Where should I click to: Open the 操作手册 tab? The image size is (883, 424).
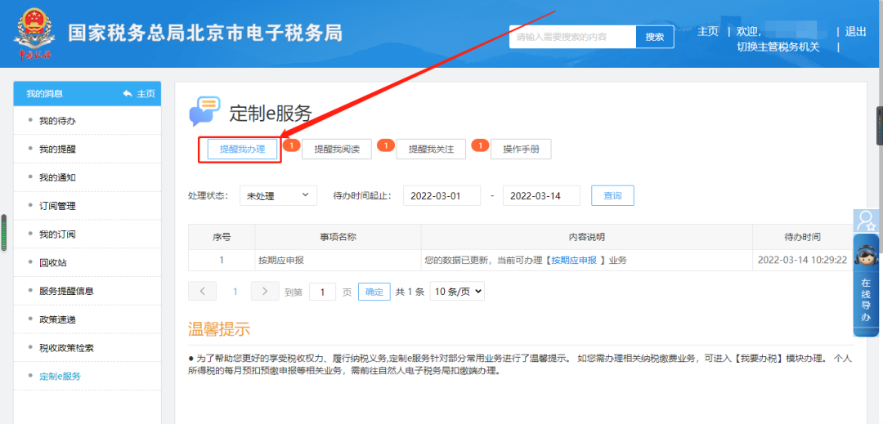pyautogui.click(x=521, y=150)
